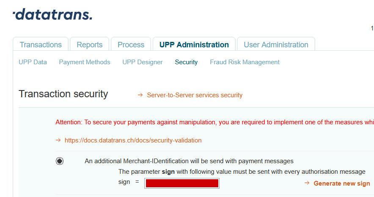The image size is (374, 197).
Task: Select the UPP Administration tab
Action: point(194,44)
